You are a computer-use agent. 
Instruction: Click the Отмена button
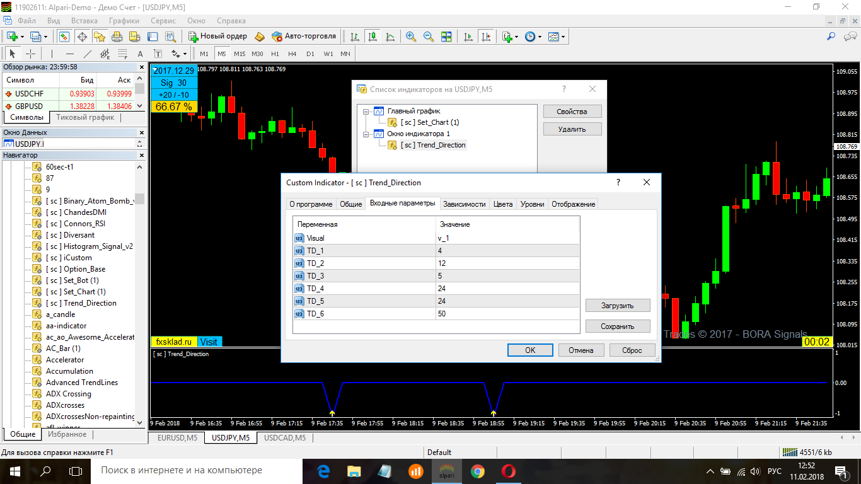(x=581, y=350)
